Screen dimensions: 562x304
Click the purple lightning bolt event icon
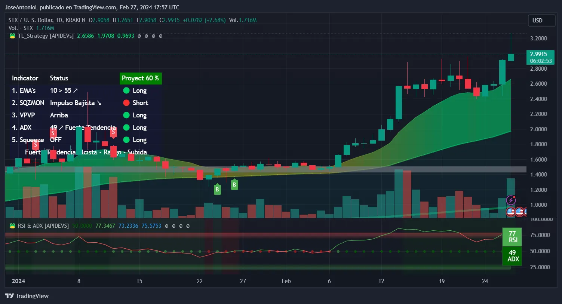[511, 200]
